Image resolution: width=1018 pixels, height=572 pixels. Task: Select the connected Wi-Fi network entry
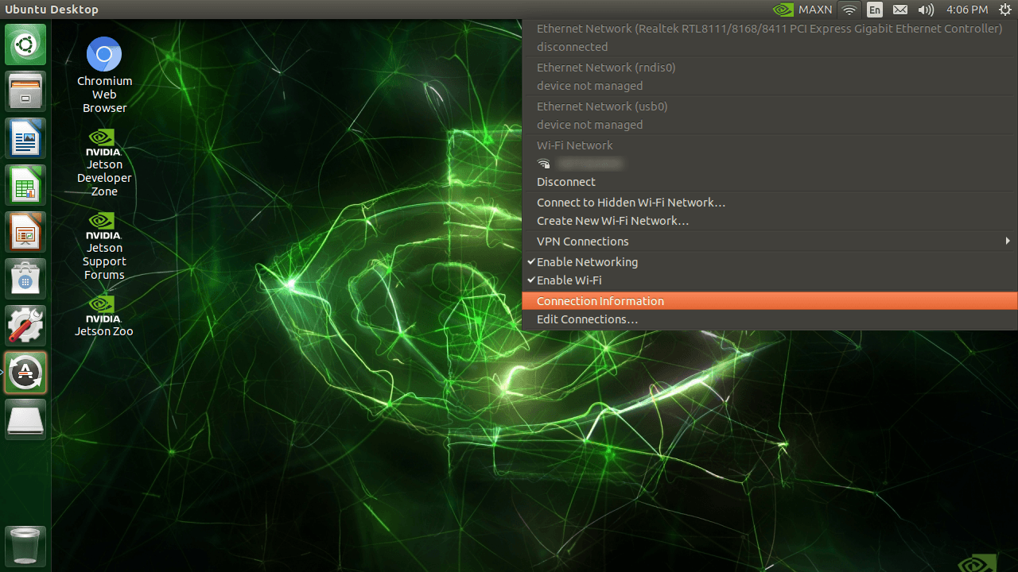coord(770,164)
